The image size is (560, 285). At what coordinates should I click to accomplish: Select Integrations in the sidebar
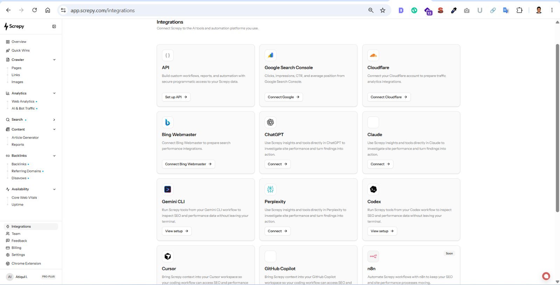coord(31,227)
